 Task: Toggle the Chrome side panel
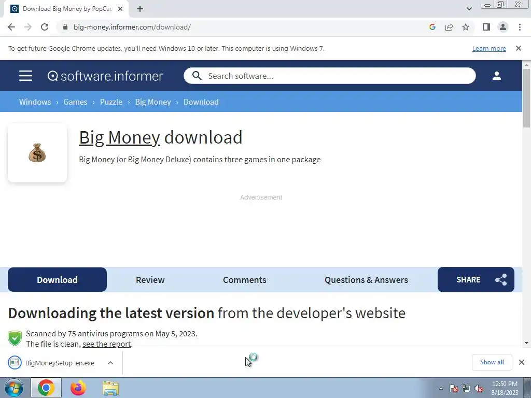[486, 27]
